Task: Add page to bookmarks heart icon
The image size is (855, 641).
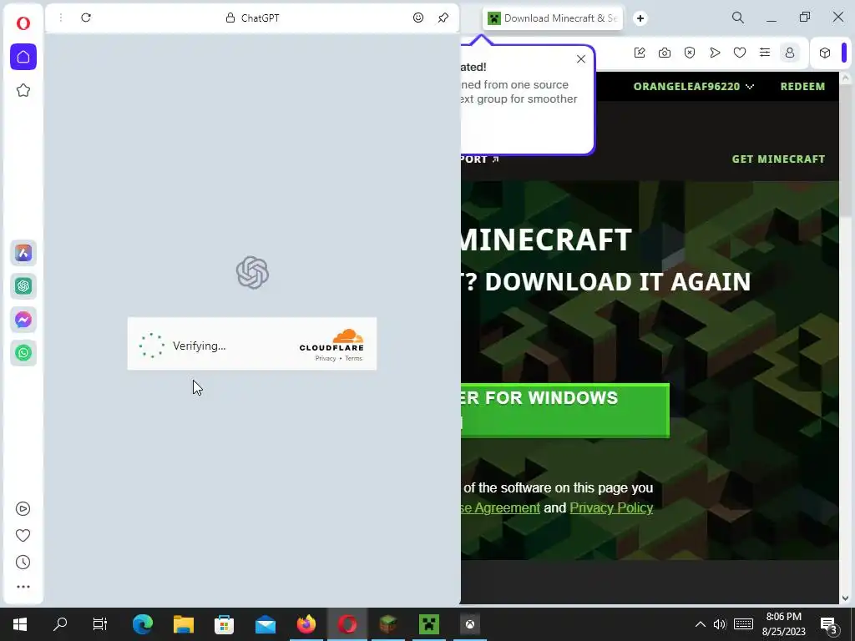Action: click(740, 53)
